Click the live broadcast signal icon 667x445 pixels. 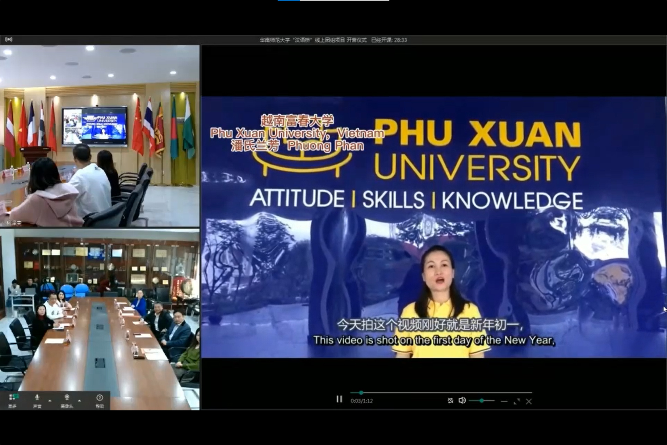[x=9, y=40]
